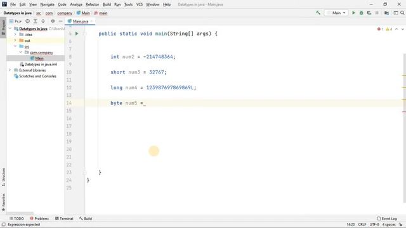This screenshot has width=406, height=228.
Task: Click the tool window quick access icon in status bar
Action: pos(3,225)
